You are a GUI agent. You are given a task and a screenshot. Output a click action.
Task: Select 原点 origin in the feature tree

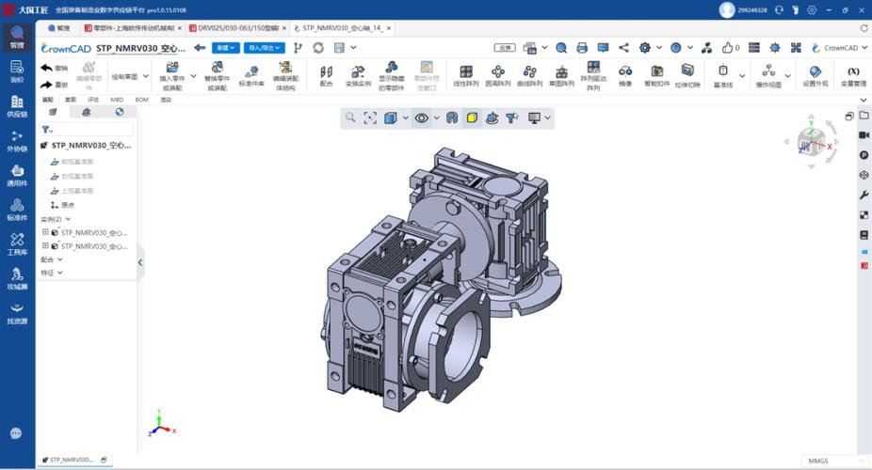coord(62,205)
